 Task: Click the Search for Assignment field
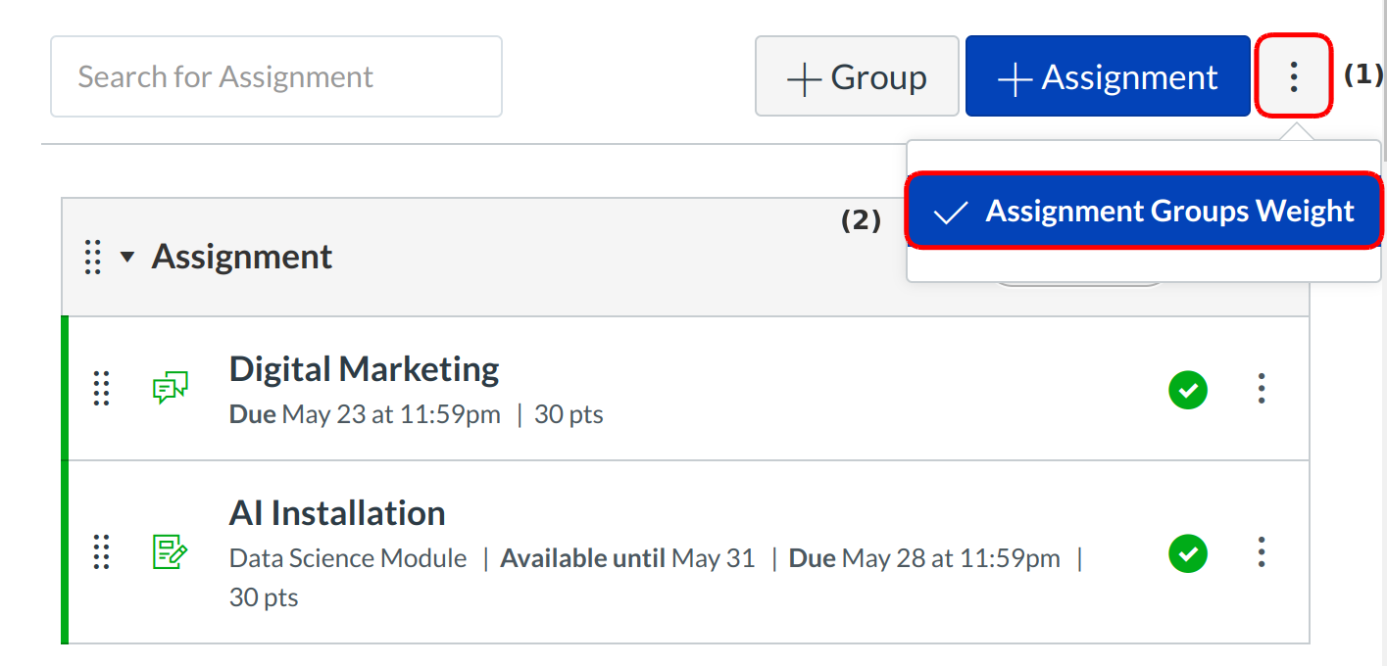pos(276,76)
